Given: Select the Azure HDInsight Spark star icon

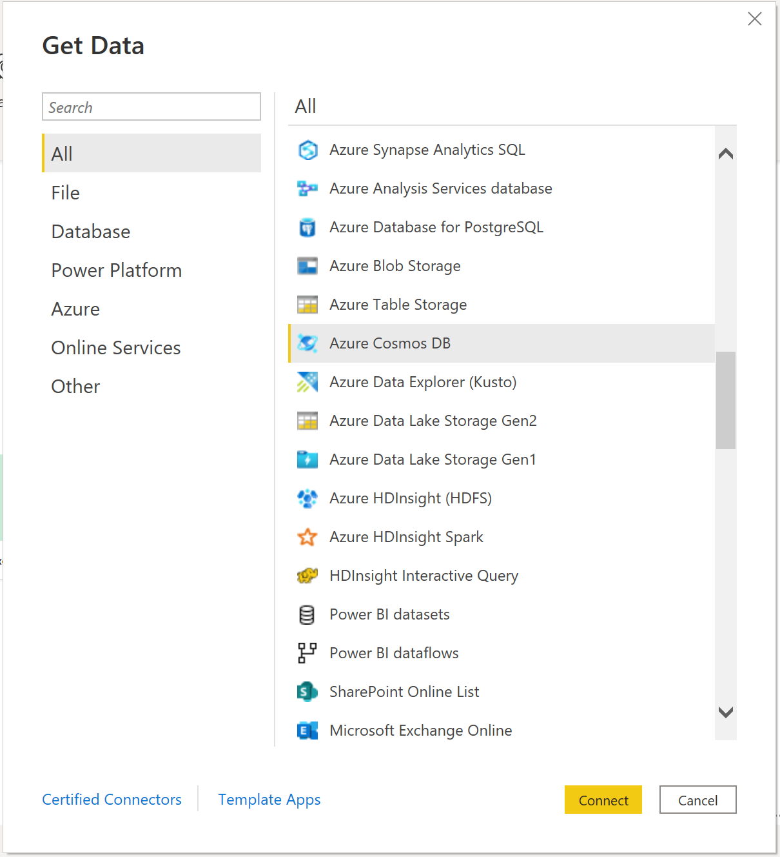Looking at the screenshot, I should coord(307,537).
